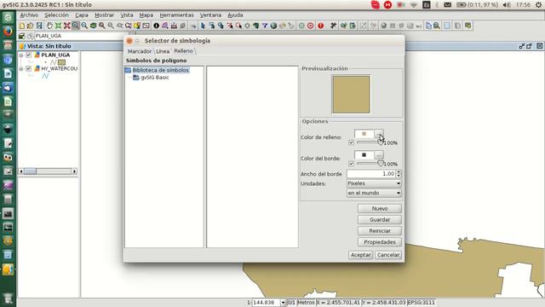Click the Reiniciar button
Image resolution: width=545 pixels, height=307 pixels.
(380, 231)
